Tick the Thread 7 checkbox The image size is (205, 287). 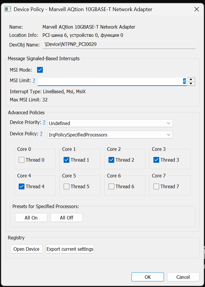point(156,186)
